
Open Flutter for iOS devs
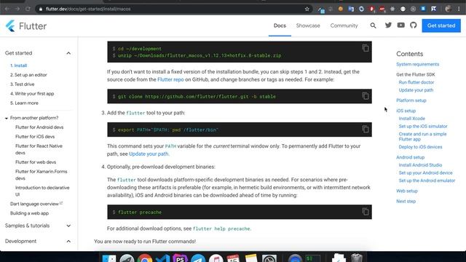pyautogui.click(x=35, y=137)
